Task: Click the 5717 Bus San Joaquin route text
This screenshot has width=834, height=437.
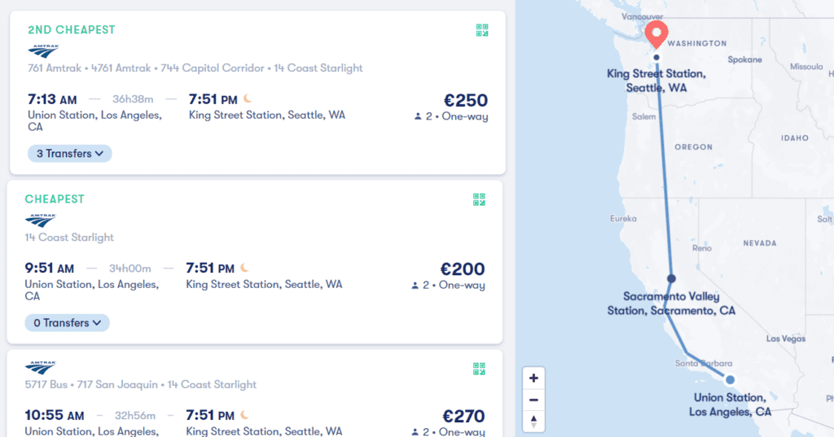Action: [140, 384]
